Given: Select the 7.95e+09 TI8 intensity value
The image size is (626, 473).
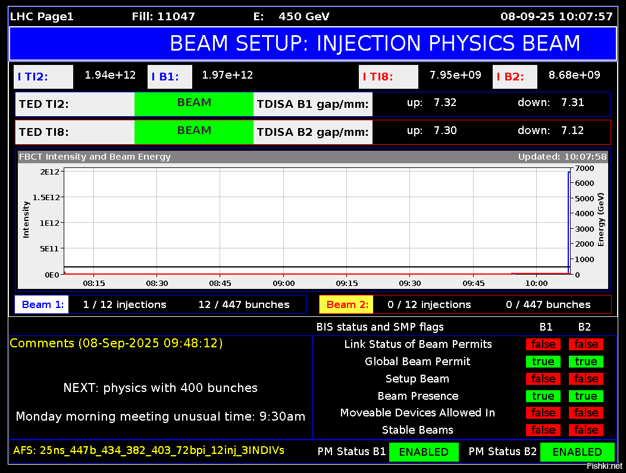Looking at the screenshot, I should pos(455,75).
